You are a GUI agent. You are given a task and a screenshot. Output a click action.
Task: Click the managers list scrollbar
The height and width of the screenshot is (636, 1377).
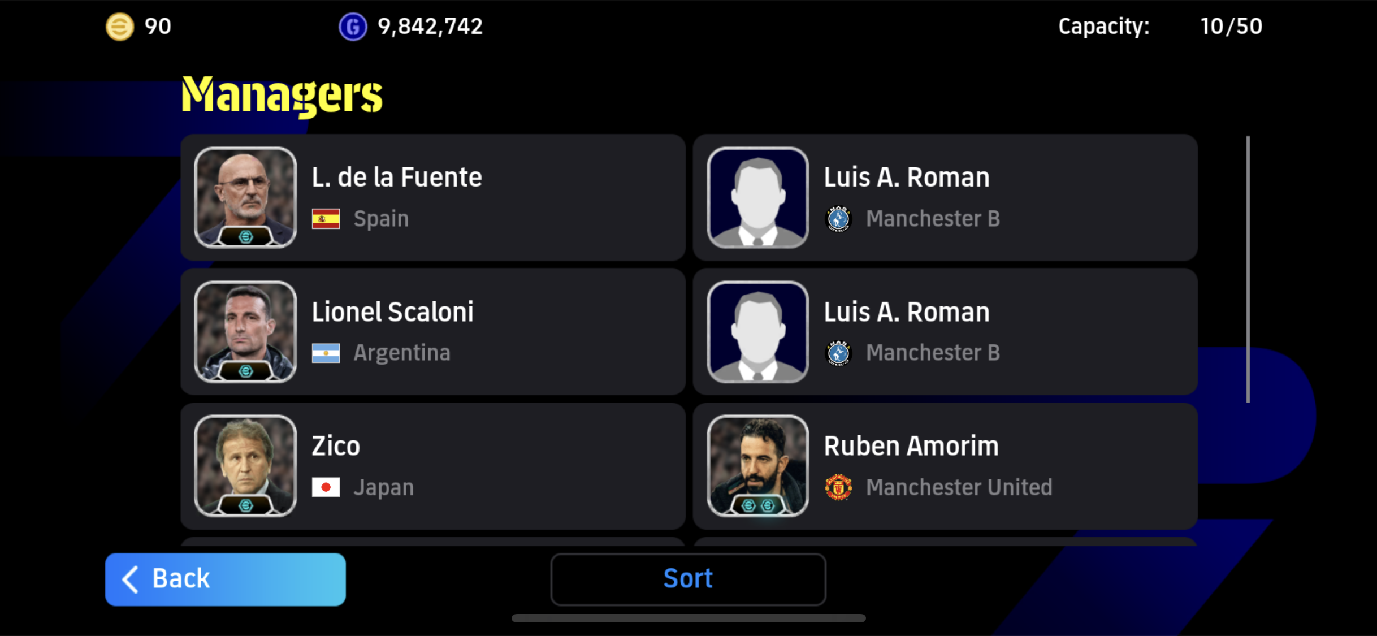pyautogui.click(x=1248, y=270)
